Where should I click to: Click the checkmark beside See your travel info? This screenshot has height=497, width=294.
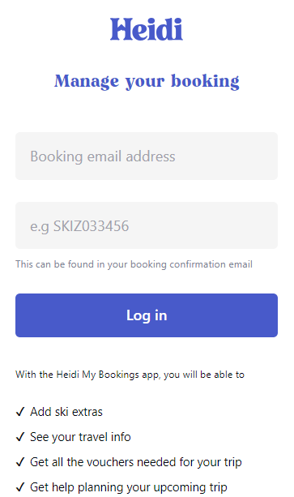coord(20,437)
